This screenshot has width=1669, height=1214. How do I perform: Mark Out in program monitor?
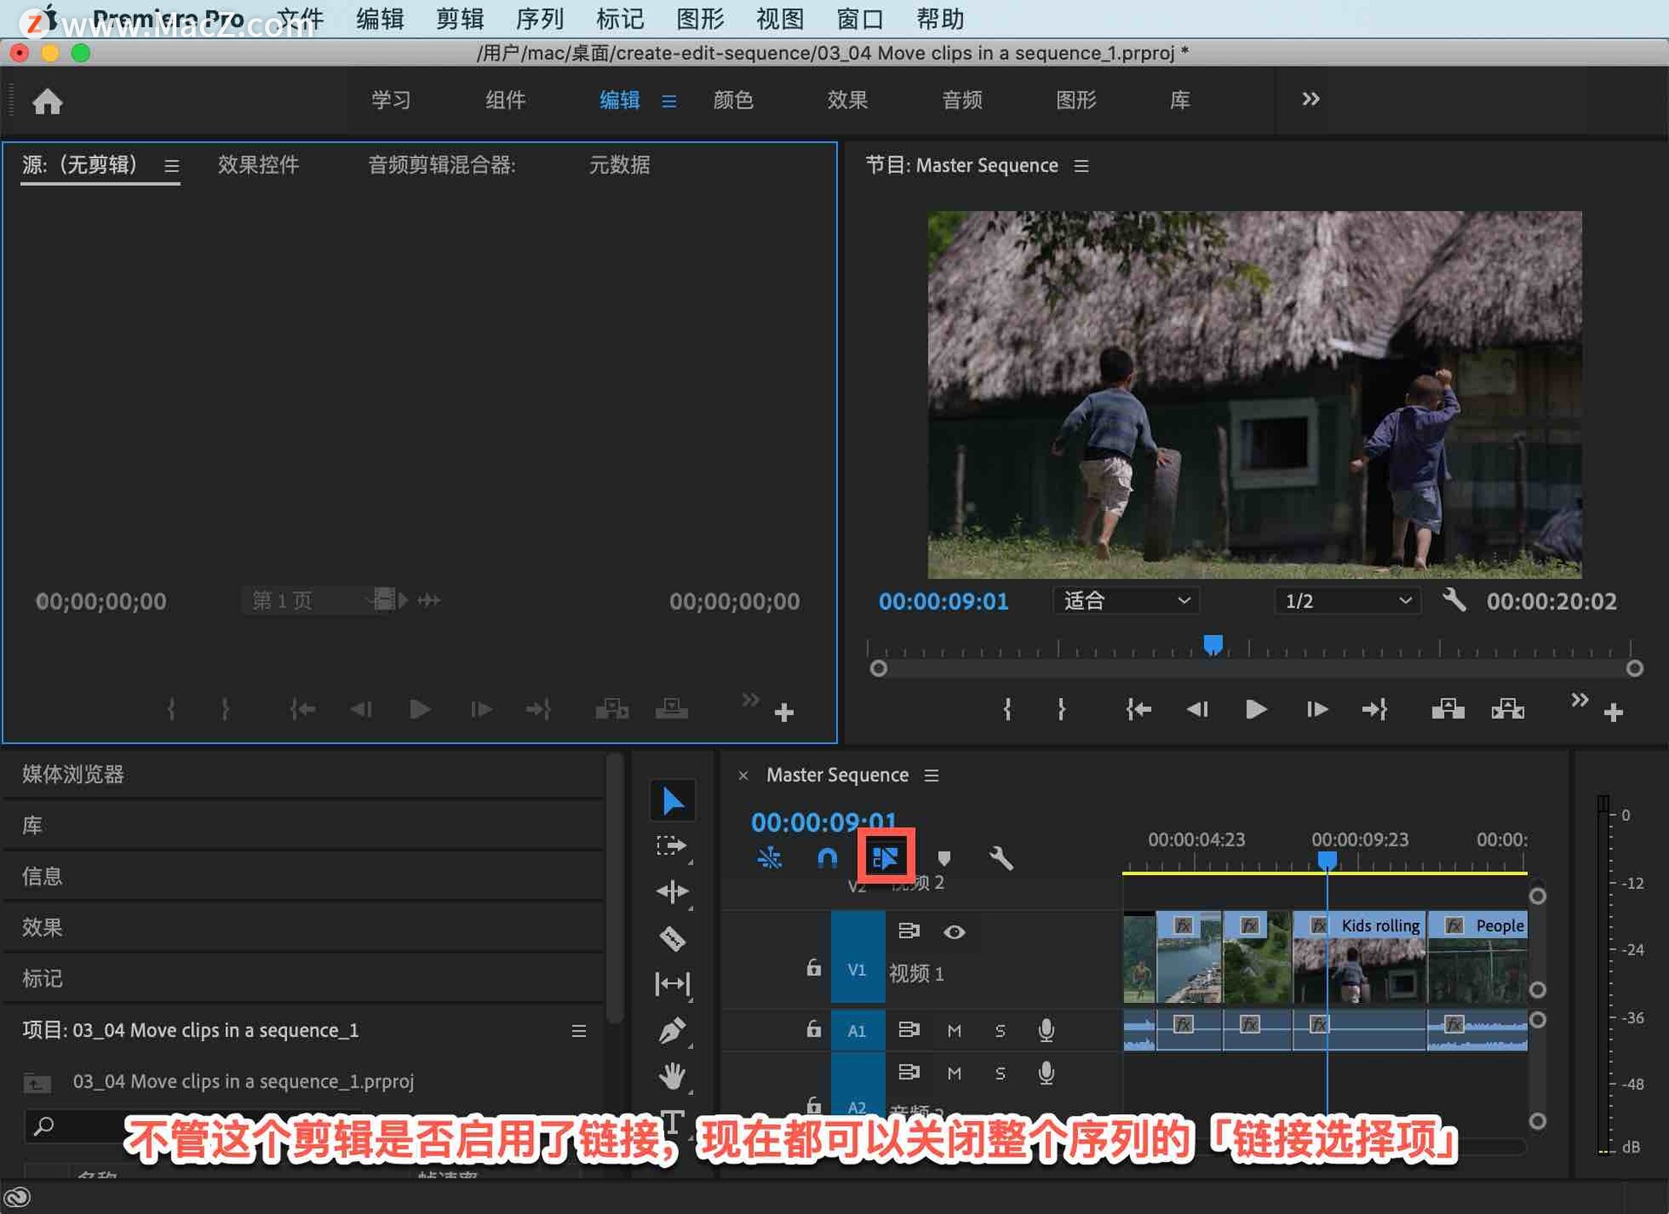pyautogui.click(x=1061, y=710)
